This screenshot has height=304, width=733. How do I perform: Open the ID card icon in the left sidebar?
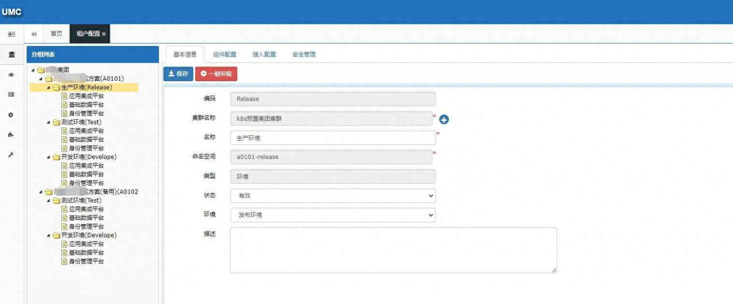[12, 34]
